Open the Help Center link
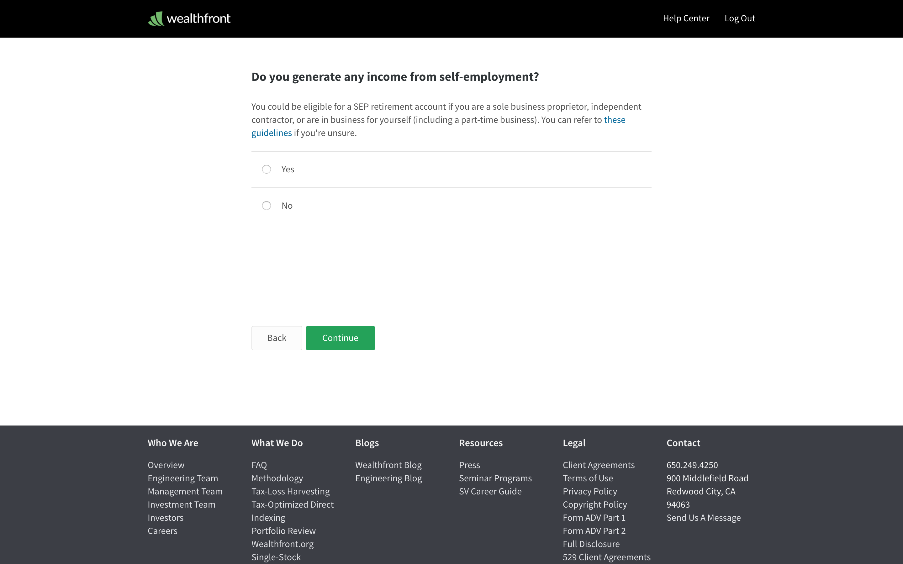This screenshot has height=564, width=903. (686, 18)
